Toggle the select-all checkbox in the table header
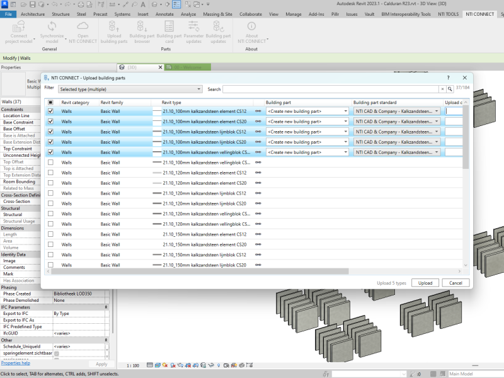Image resolution: width=504 pixels, height=378 pixels. [50, 102]
